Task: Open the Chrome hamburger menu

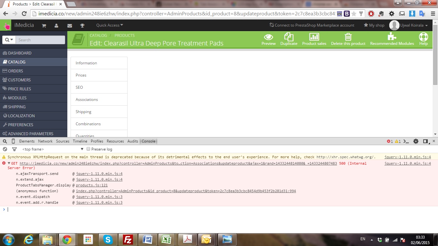Action: coord(432,14)
